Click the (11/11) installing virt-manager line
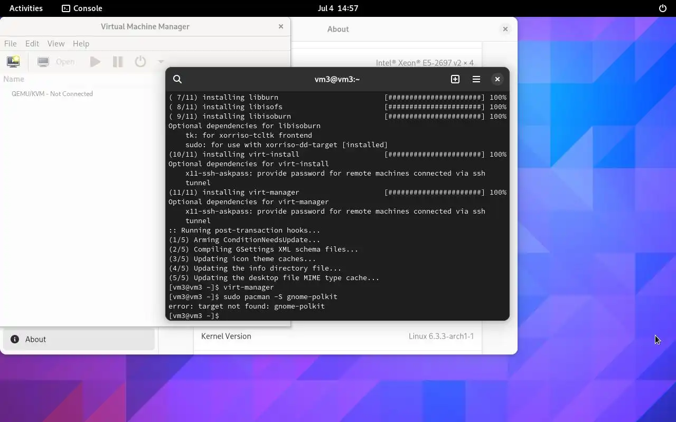 (337, 193)
